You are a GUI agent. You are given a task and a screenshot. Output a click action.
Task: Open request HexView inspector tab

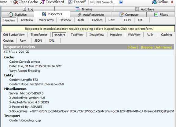(65, 20)
